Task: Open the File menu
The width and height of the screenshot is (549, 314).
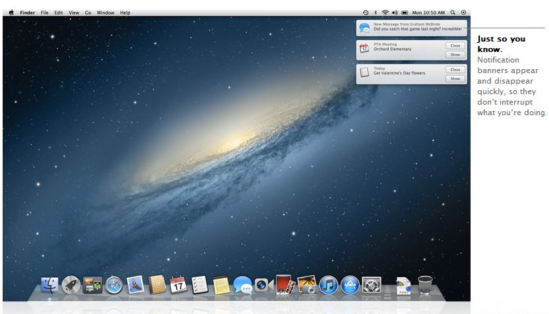Action: [x=44, y=13]
